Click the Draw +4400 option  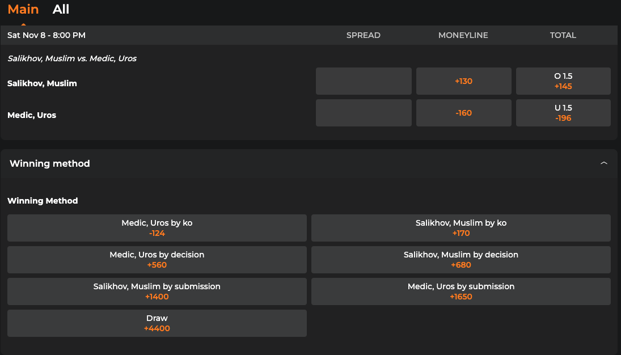157,323
